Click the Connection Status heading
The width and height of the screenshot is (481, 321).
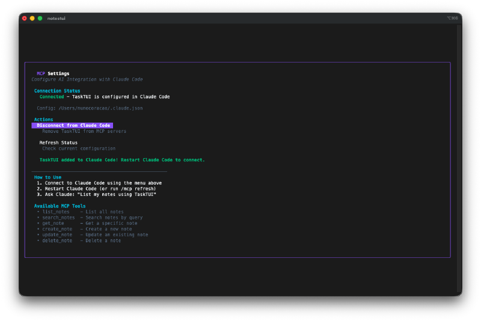tap(57, 91)
